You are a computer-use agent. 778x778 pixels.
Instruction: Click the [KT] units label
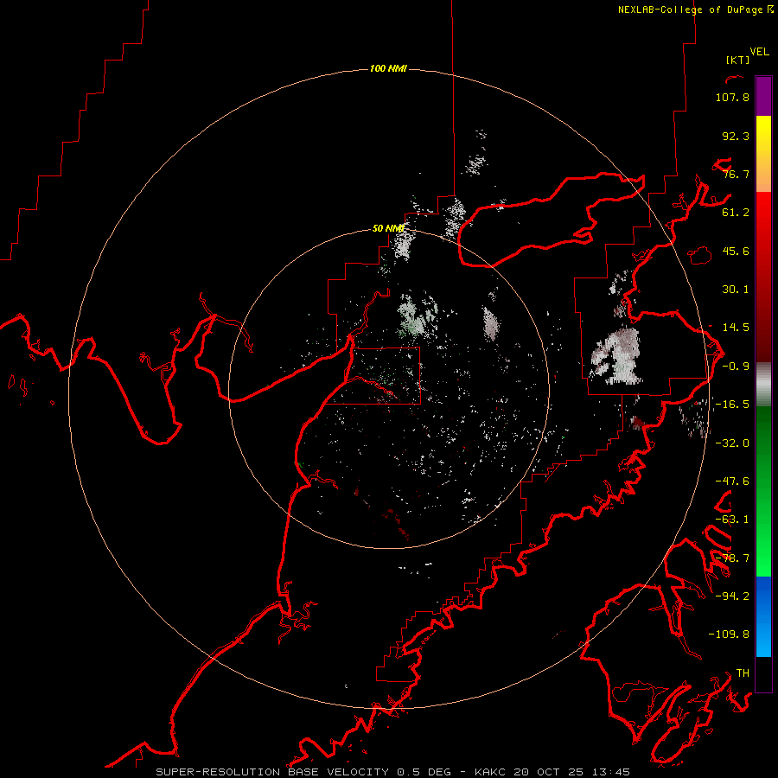pyautogui.click(x=737, y=60)
